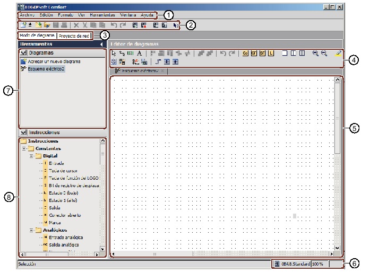This screenshot has width=370, height=273.
Task: Delete selection with the X icon
Action: coord(76,25)
